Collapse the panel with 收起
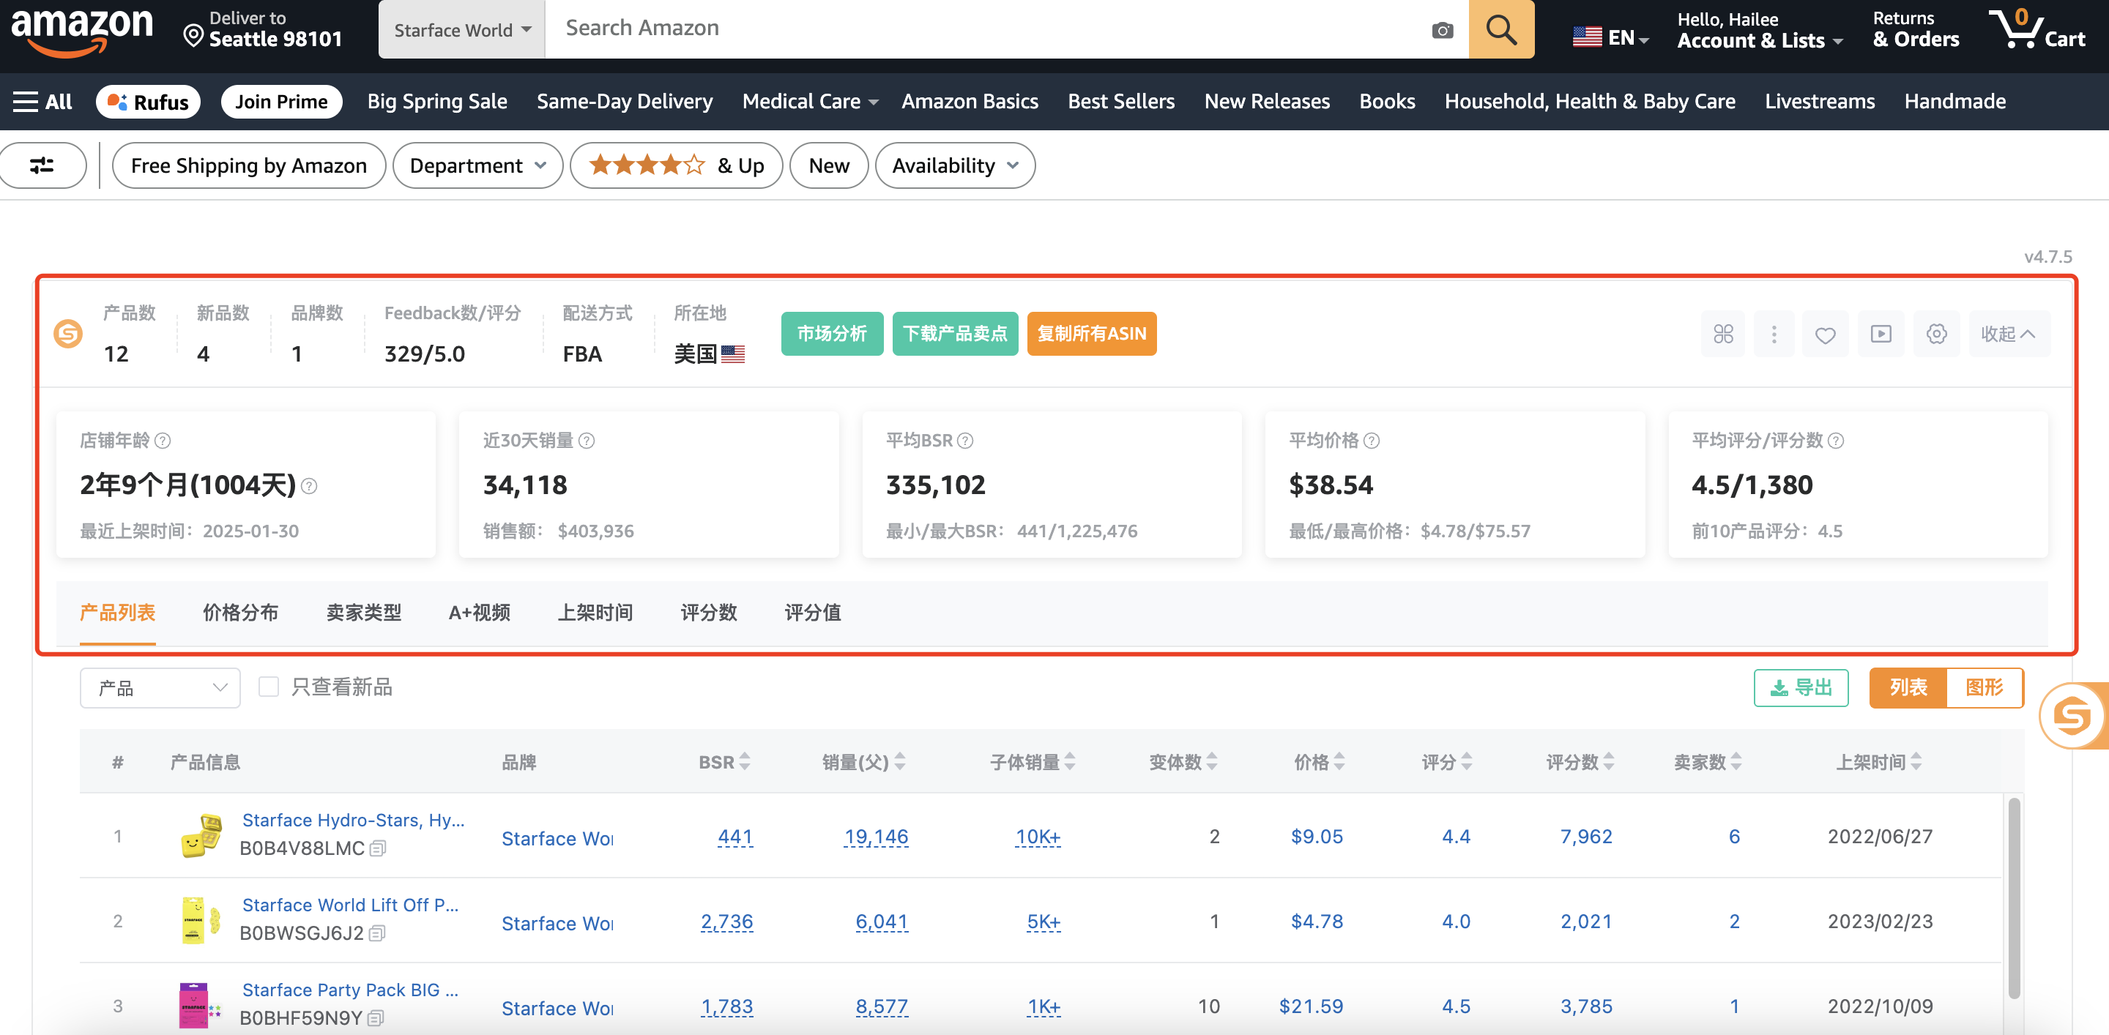Viewport: 2109px width, 1035px height. (2007, 334)
